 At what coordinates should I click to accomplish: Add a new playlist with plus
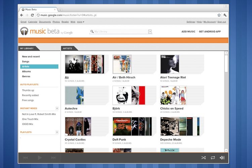pyautogui.click(x=57, y=132)
